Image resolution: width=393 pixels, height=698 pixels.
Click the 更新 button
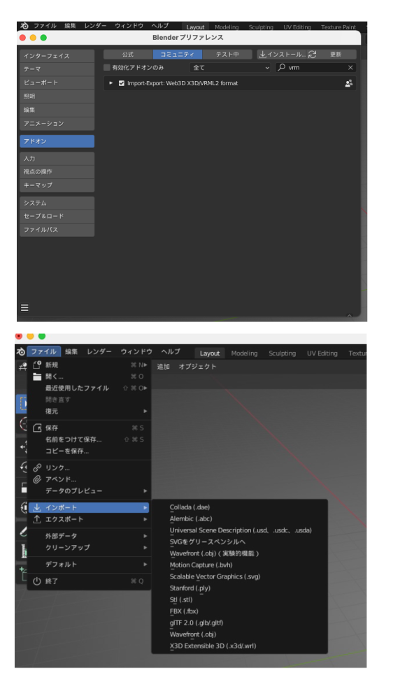(x=336, y=54)
